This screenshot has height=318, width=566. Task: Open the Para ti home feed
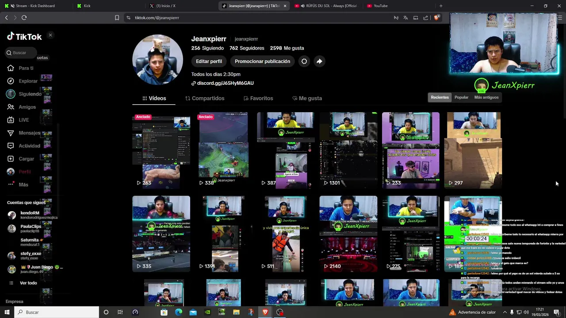point(26,68)
